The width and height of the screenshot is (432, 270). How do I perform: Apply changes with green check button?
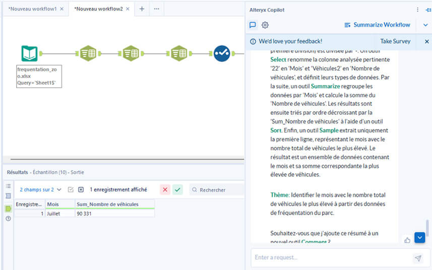click(178, 189)
